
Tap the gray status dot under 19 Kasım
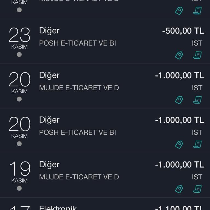(x=19, y=188)
